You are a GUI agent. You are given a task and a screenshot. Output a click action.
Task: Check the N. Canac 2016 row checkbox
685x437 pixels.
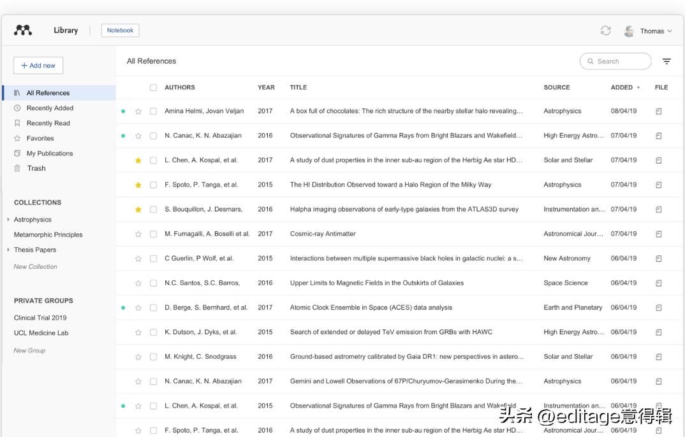click(x=153, y=136)
